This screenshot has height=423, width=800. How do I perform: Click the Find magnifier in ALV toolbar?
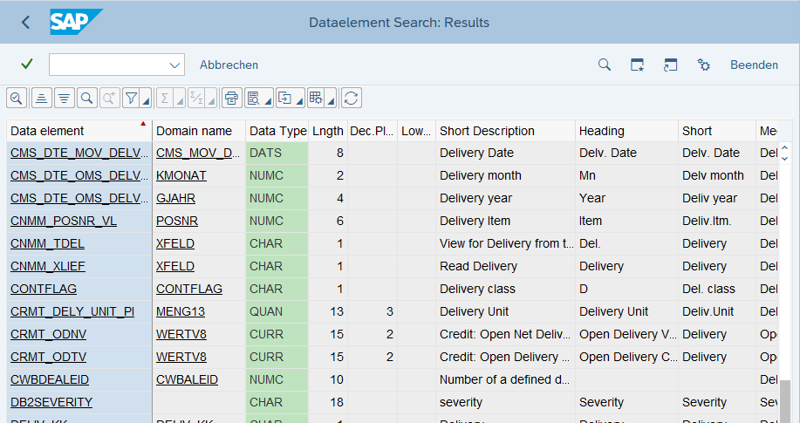pyautogui.click(x=86, y=98)
